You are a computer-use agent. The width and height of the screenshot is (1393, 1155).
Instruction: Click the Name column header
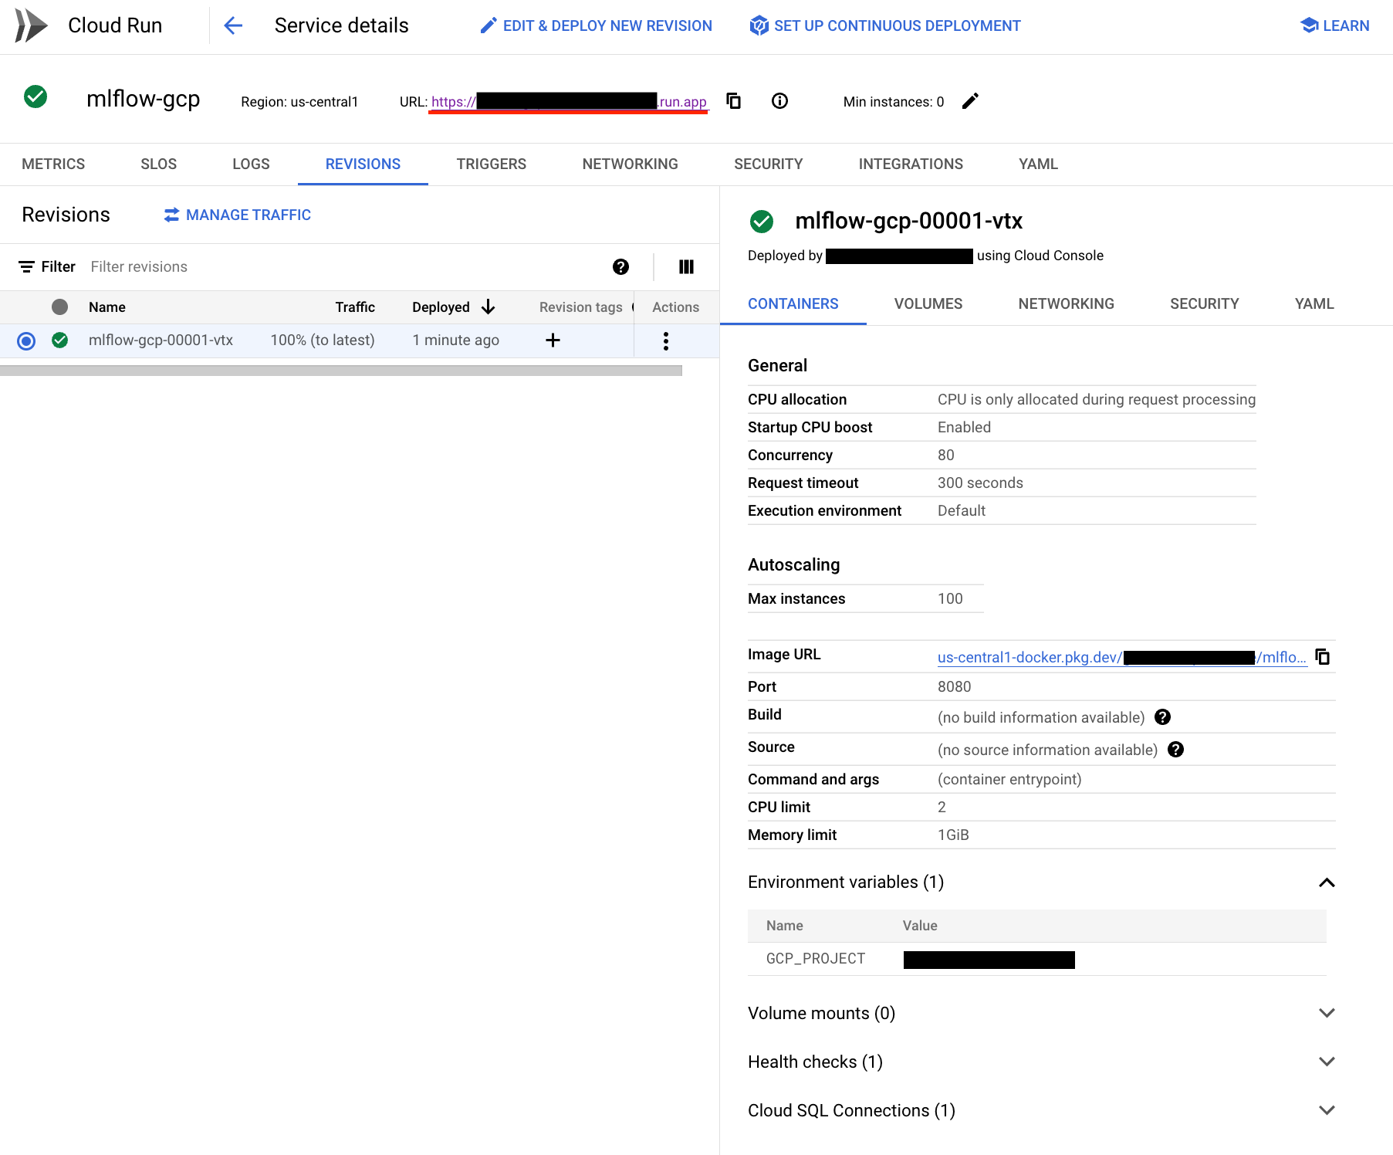pos(107,307)
